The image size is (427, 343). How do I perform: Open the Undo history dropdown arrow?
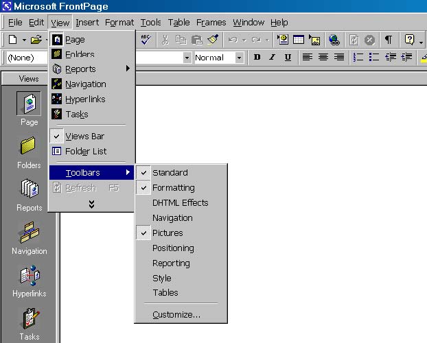point(244,40)
